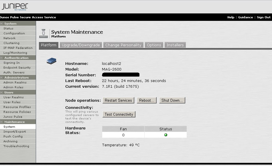Open the Options tab
272x166 pixels.
pyautogui.click(x=154, y=45)
